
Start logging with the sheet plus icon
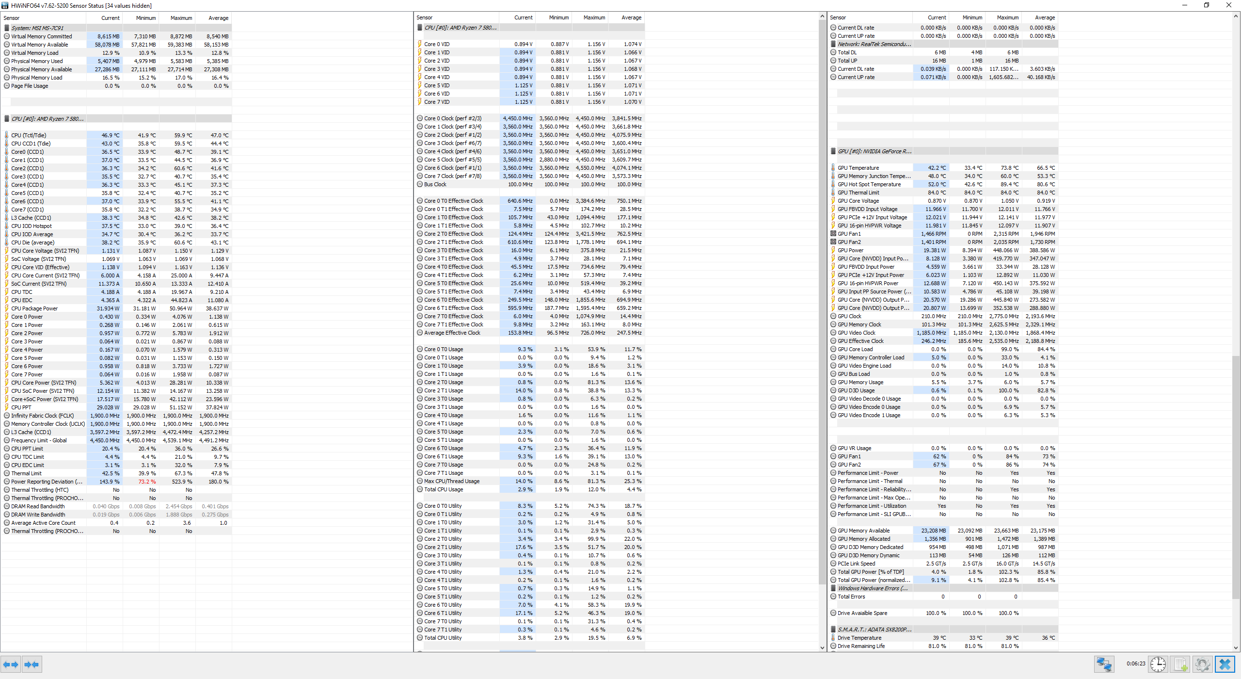(1180, 664)
